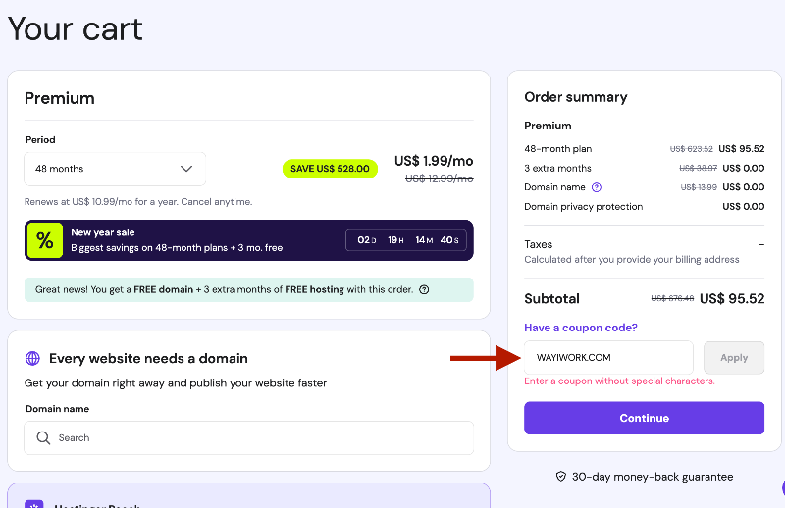Click the info icon next to Domain name
Image resolution: width=785 pixels, height=508 pixels.
(597, 187)
